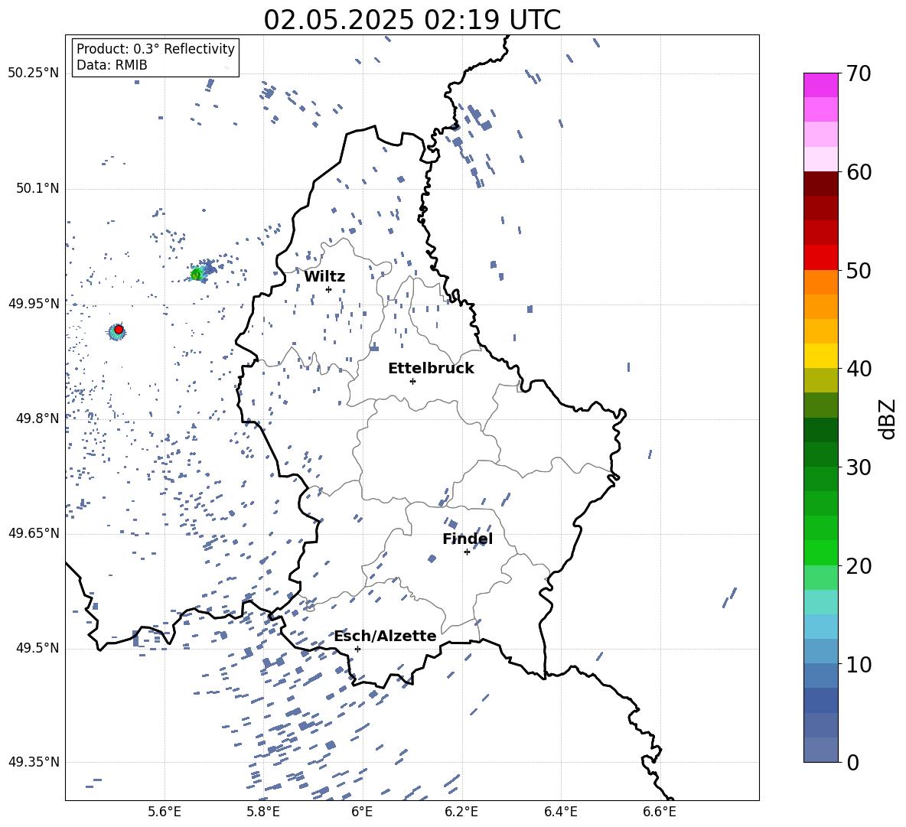Click the orange colorbar swatch below 50
Screen dimensions: 906x827
pos(820,282)
